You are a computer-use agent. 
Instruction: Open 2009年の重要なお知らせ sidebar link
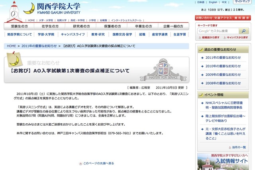click(x=223, y=75)
